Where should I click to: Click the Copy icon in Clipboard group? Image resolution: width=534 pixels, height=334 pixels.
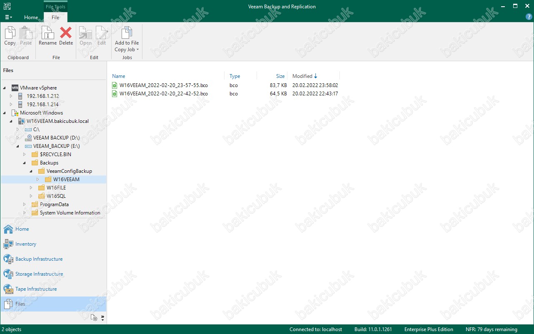pyautogui.click(x=10, y=32)
